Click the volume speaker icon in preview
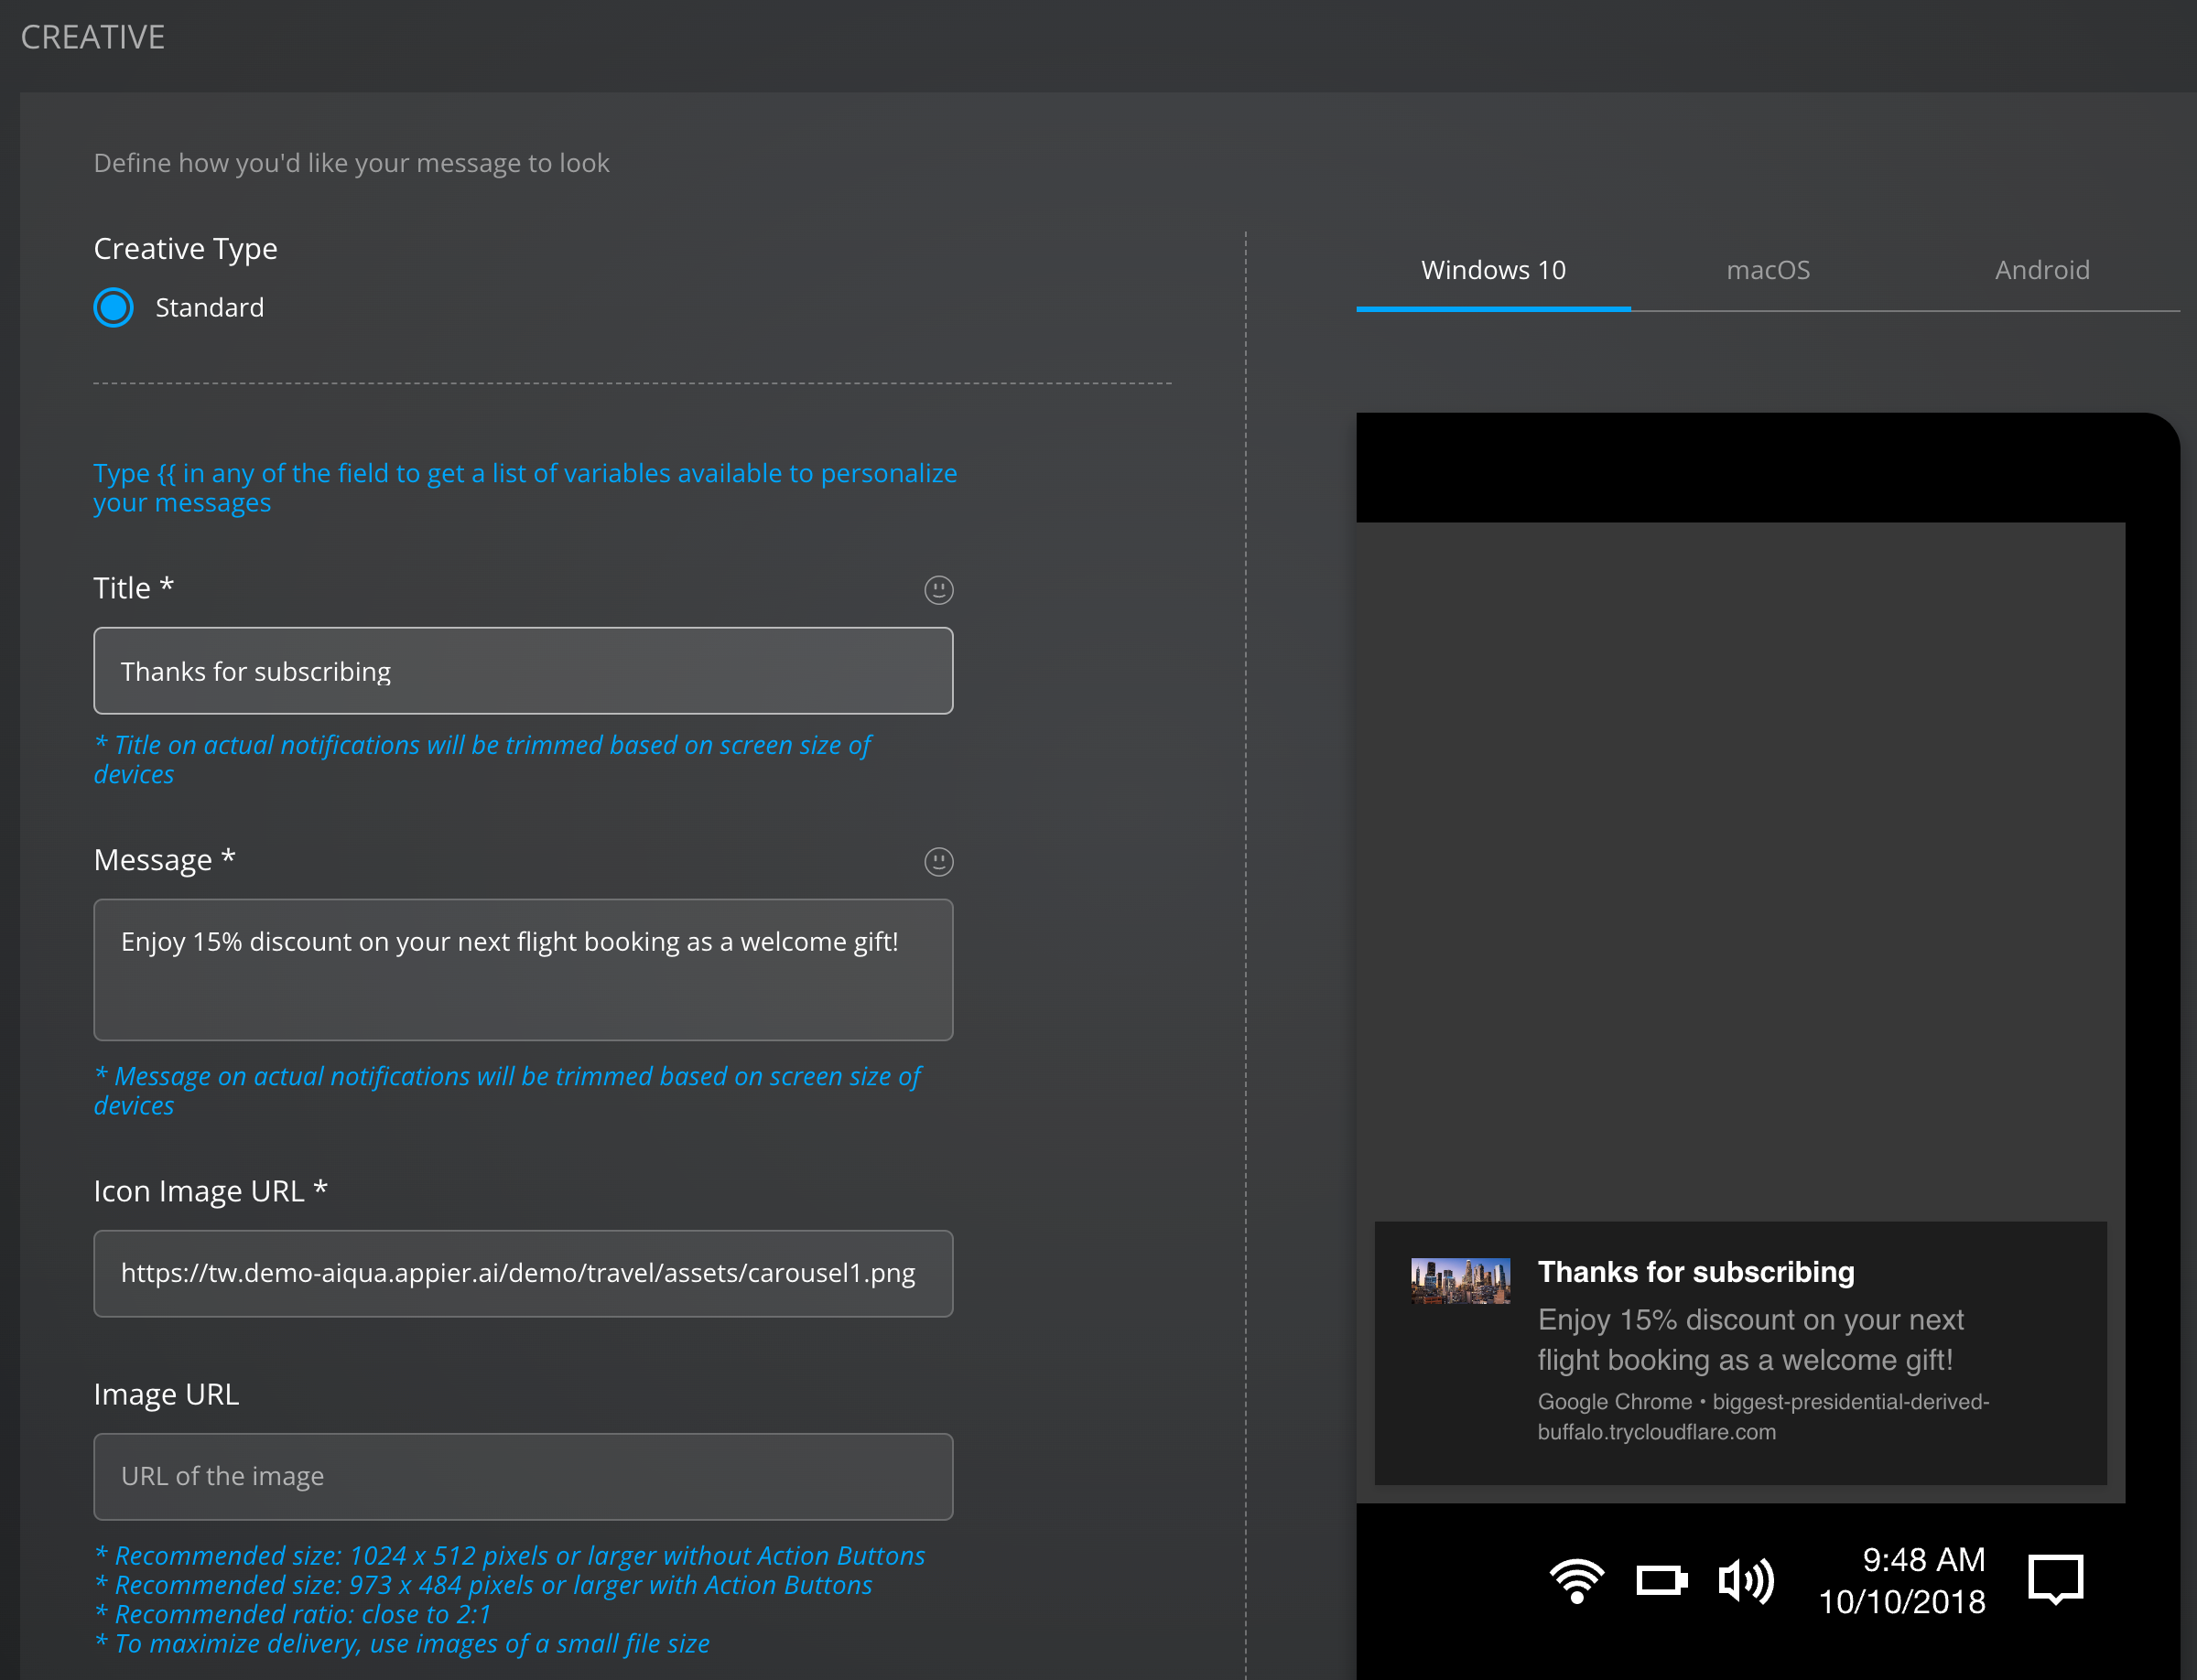Viewport: 2197px width, 1680px height. pyautogui.click(x=1746, y=1580)
